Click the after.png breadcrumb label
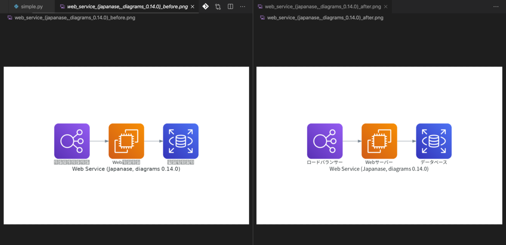Image resolution: width=506 pixels, height=245 pixels. click(x=325, y=18)
